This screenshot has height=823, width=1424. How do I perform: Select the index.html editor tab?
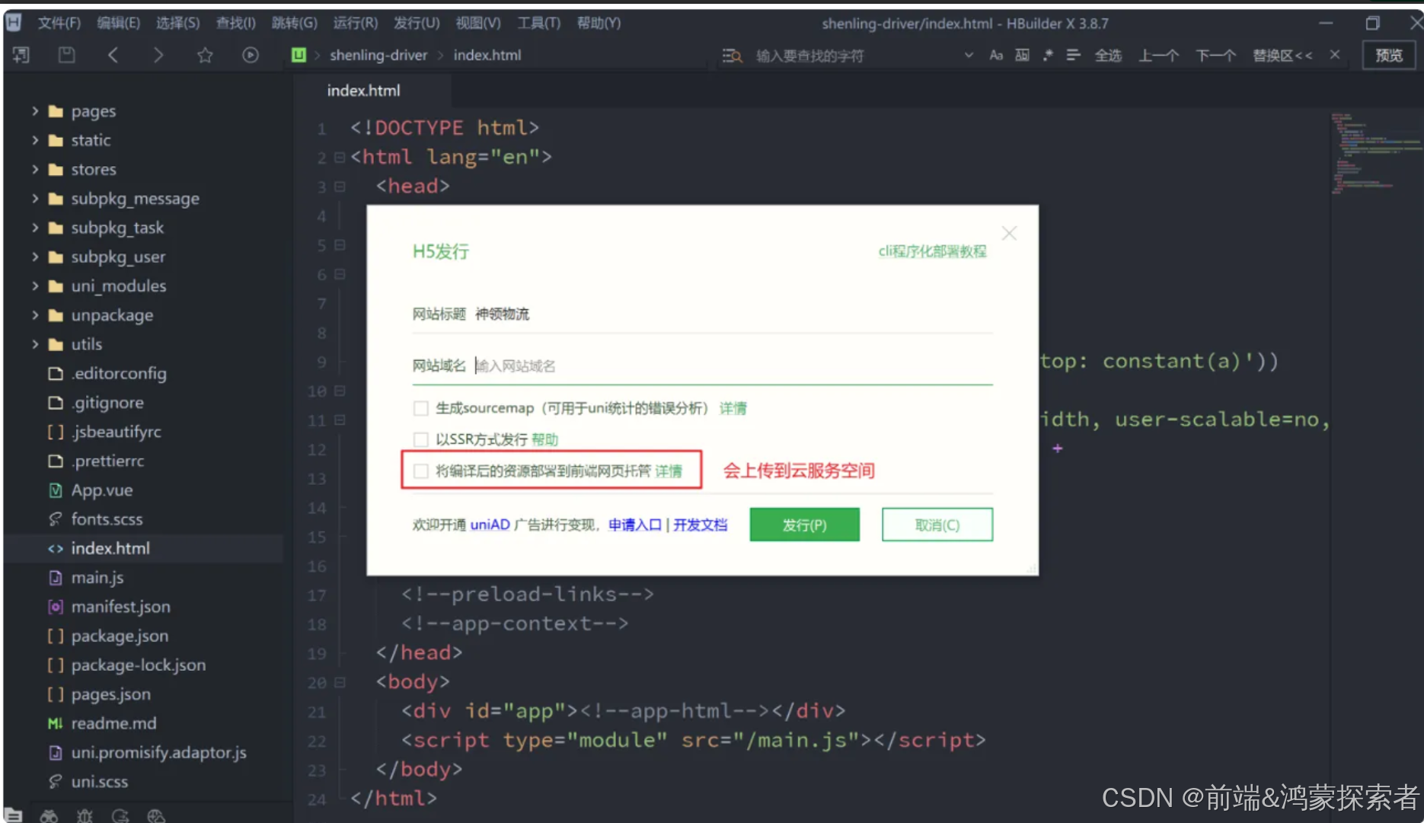pyautogui.click(x=363, y=91)
